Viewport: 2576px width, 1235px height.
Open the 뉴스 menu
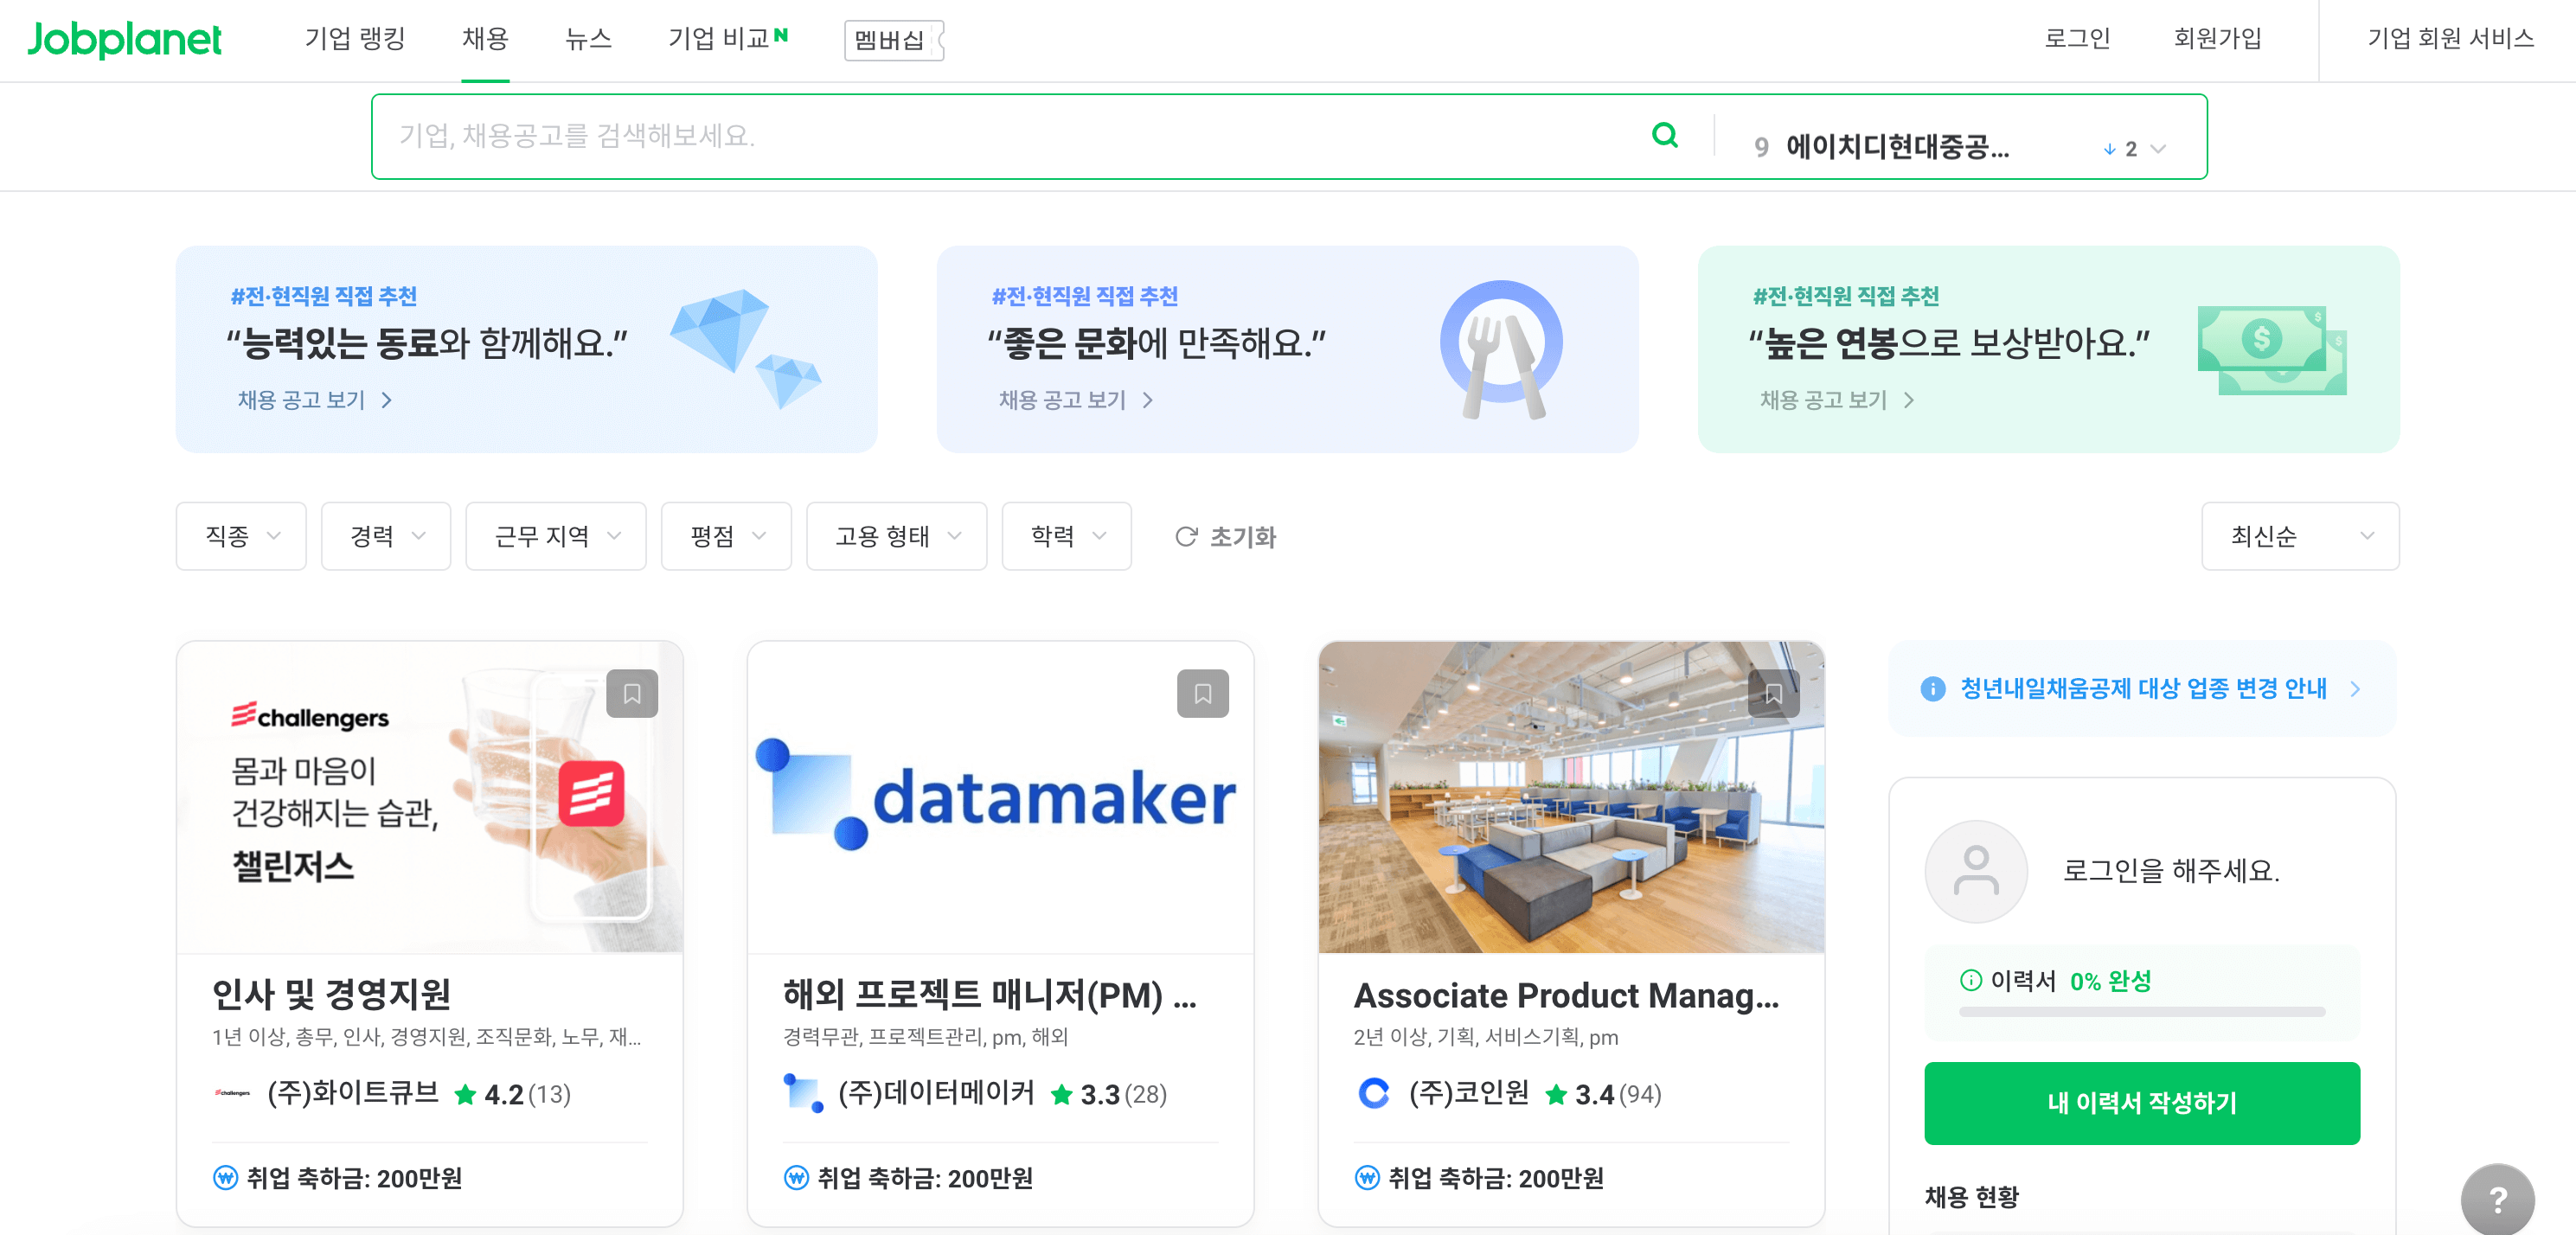(x=588, y=39)
